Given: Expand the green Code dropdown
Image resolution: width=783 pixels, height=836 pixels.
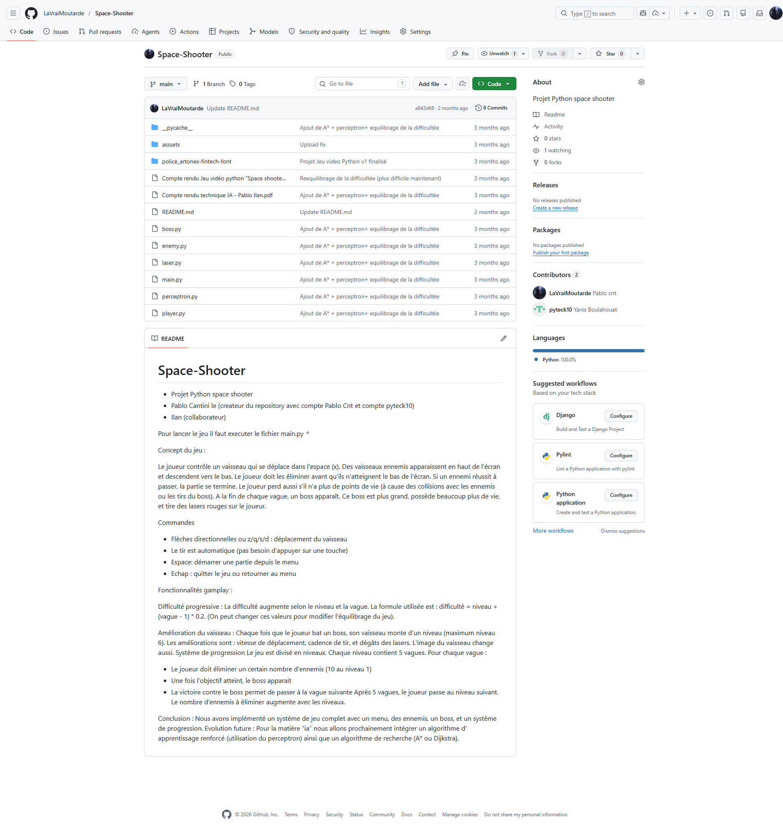Looking at the screenshot, I should coord(494,84).
